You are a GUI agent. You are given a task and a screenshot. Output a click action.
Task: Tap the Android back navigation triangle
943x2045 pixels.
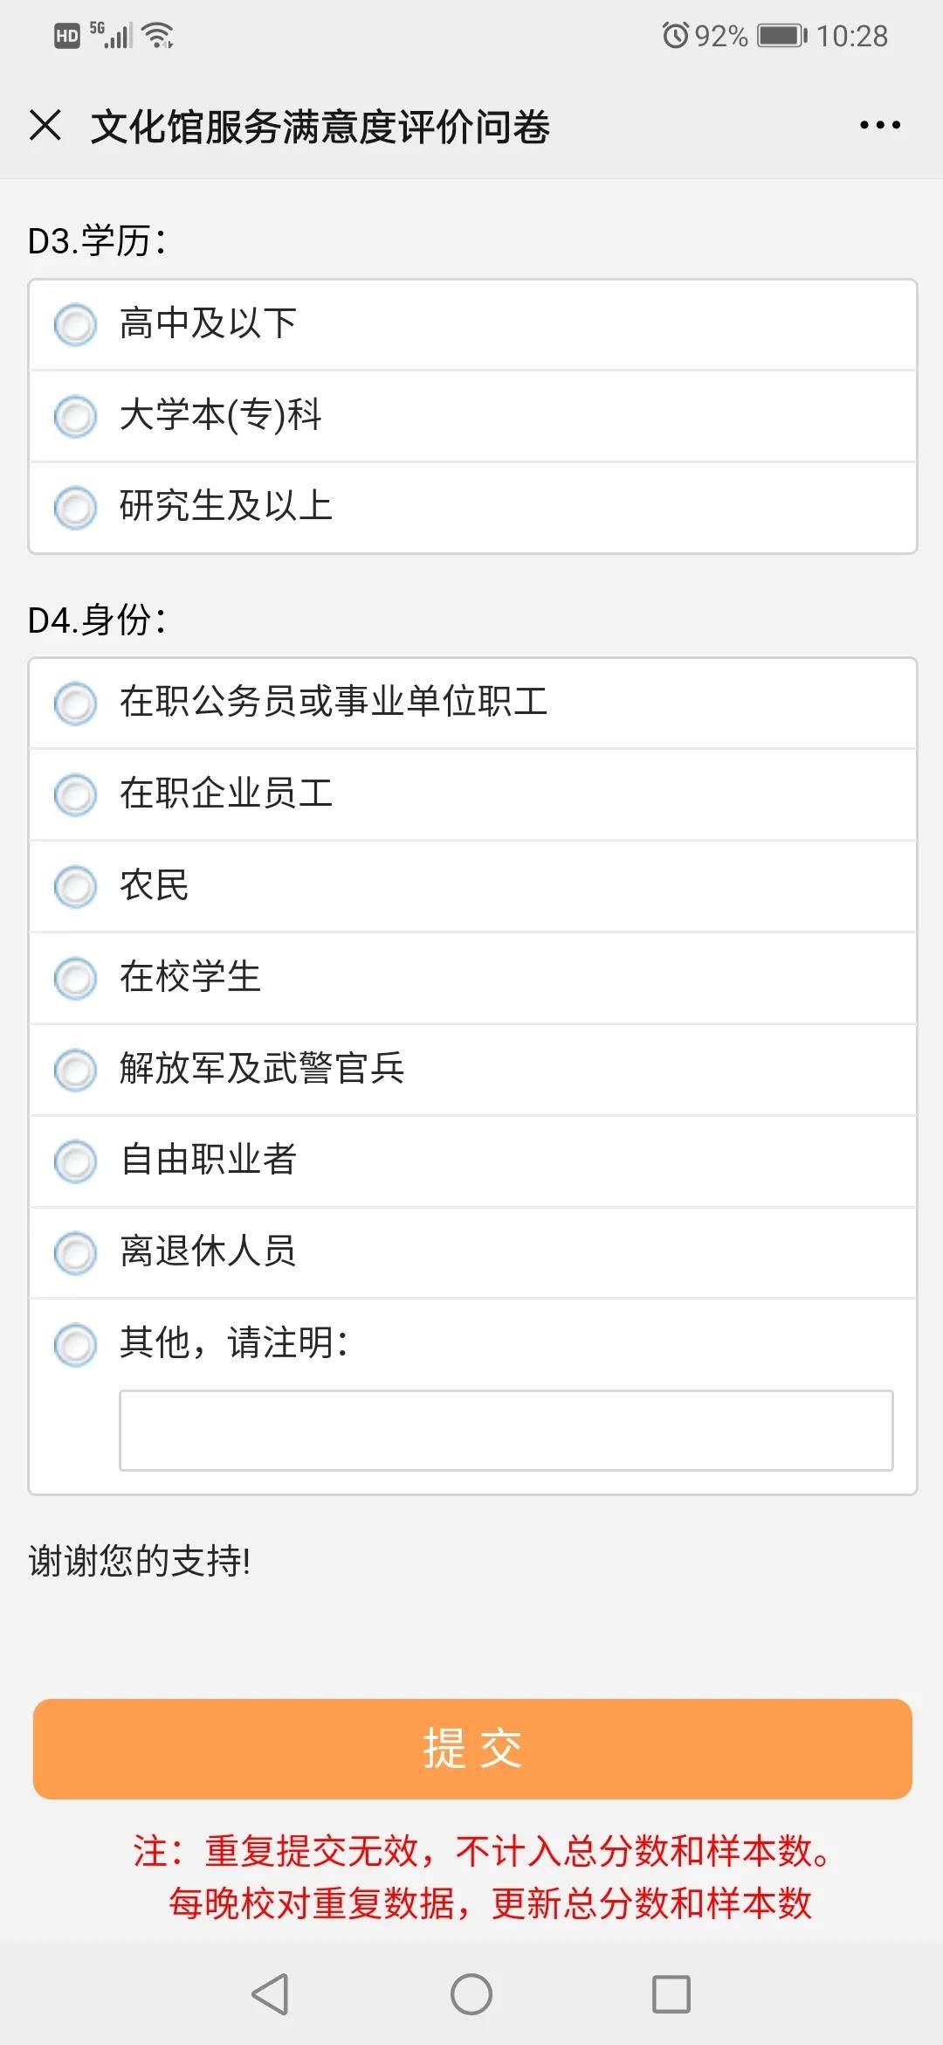point(270,1993)
